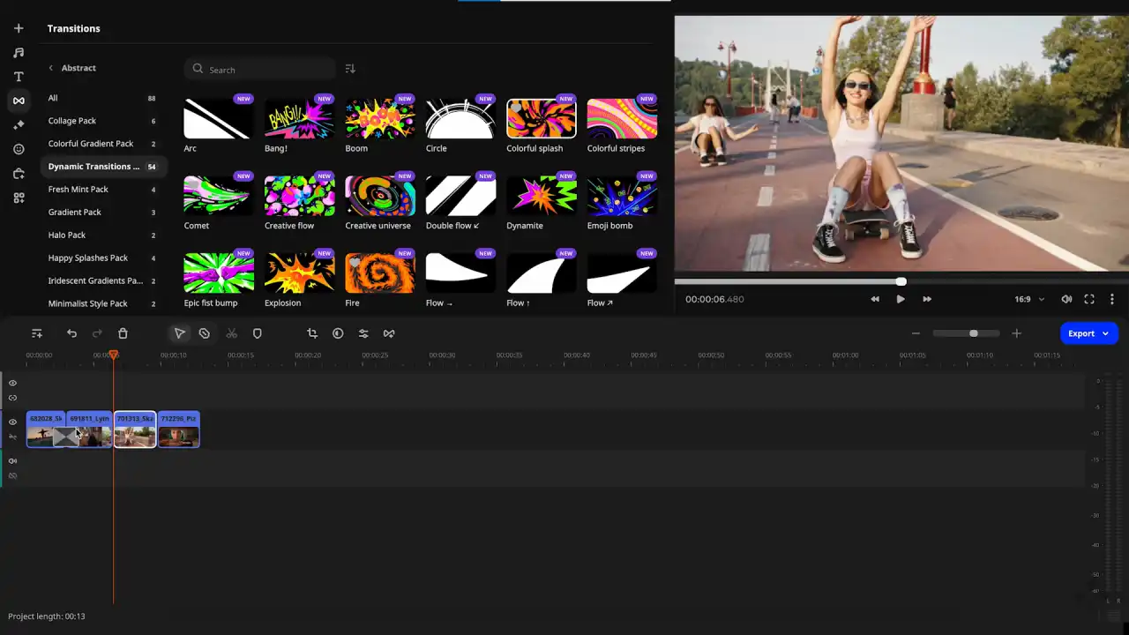Image resolution: width=1129 pixels, height=635 pixels.
Task: Open the Halo Pack category
Action: [102, 235]
